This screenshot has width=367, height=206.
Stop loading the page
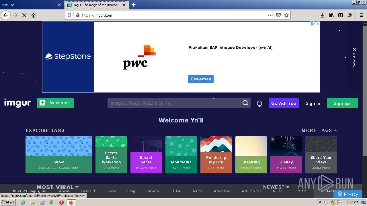pyautogui.click(x=24, y=15)
